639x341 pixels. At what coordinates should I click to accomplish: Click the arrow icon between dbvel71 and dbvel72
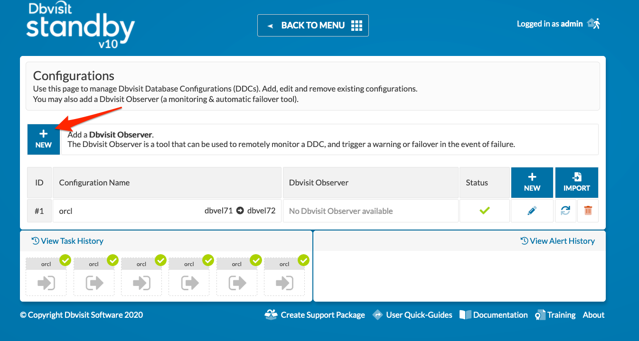point(240,211)
